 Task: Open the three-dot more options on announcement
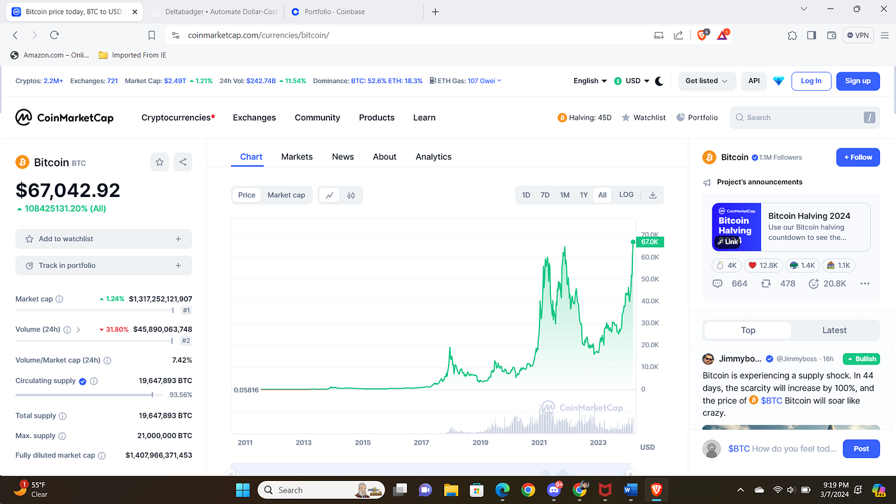[x=865, y=283]
